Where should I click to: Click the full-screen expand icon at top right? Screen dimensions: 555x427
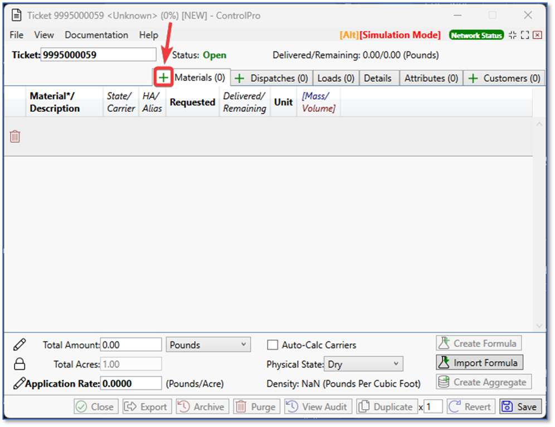525,35
